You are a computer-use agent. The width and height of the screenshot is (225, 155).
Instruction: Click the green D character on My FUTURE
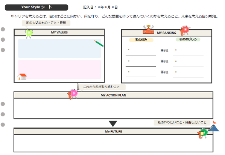coord(202,133)
